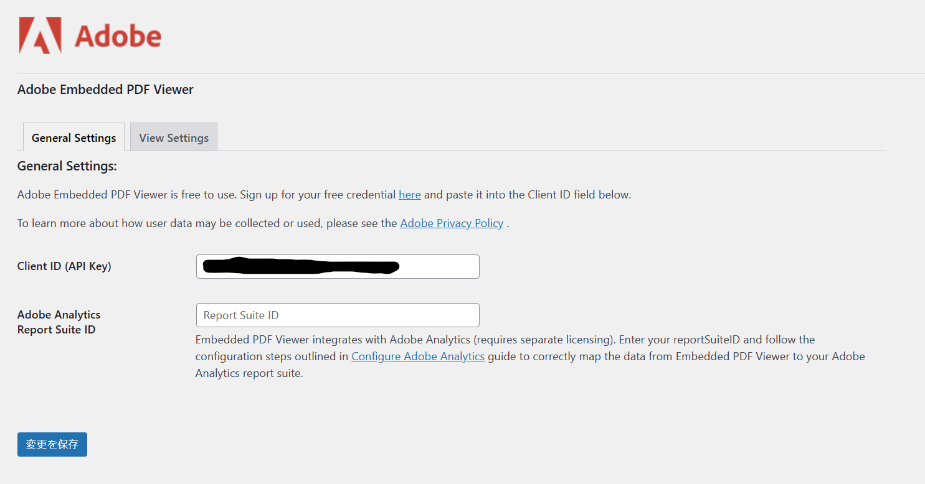This screenshot has width=925, height=484.
Task: Switch to the View Settings tab
Action: pos(174,137)
